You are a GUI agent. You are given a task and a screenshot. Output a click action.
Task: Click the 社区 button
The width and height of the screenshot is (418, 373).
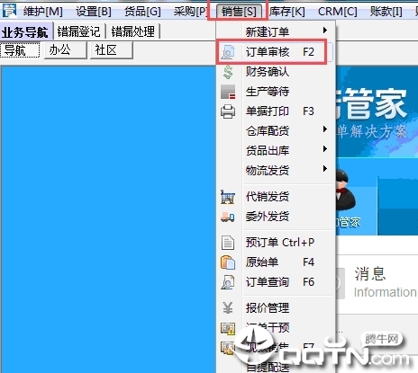(x=111, y=50)
